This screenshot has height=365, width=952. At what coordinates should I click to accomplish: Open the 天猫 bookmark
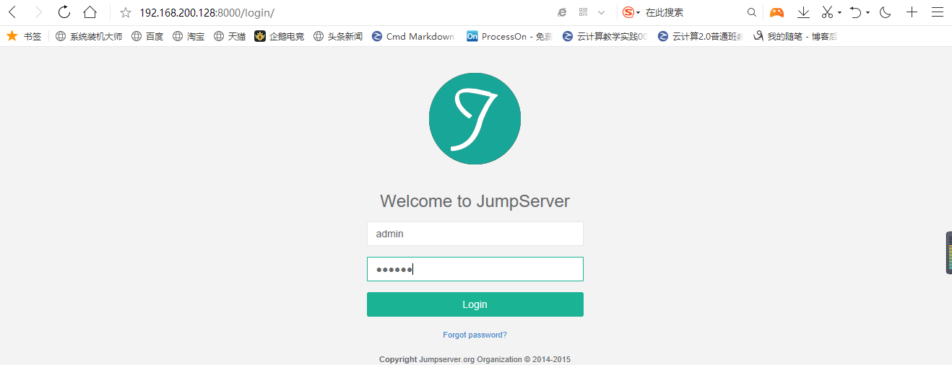[x=230, y=36]
